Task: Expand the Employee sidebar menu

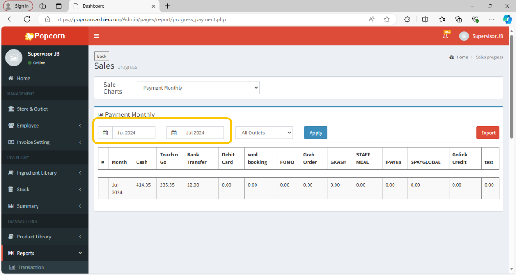Action: click(x=45, y=125)
